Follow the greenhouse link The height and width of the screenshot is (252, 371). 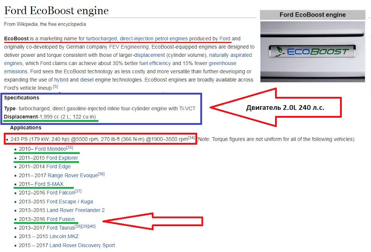tap(222, 63)
